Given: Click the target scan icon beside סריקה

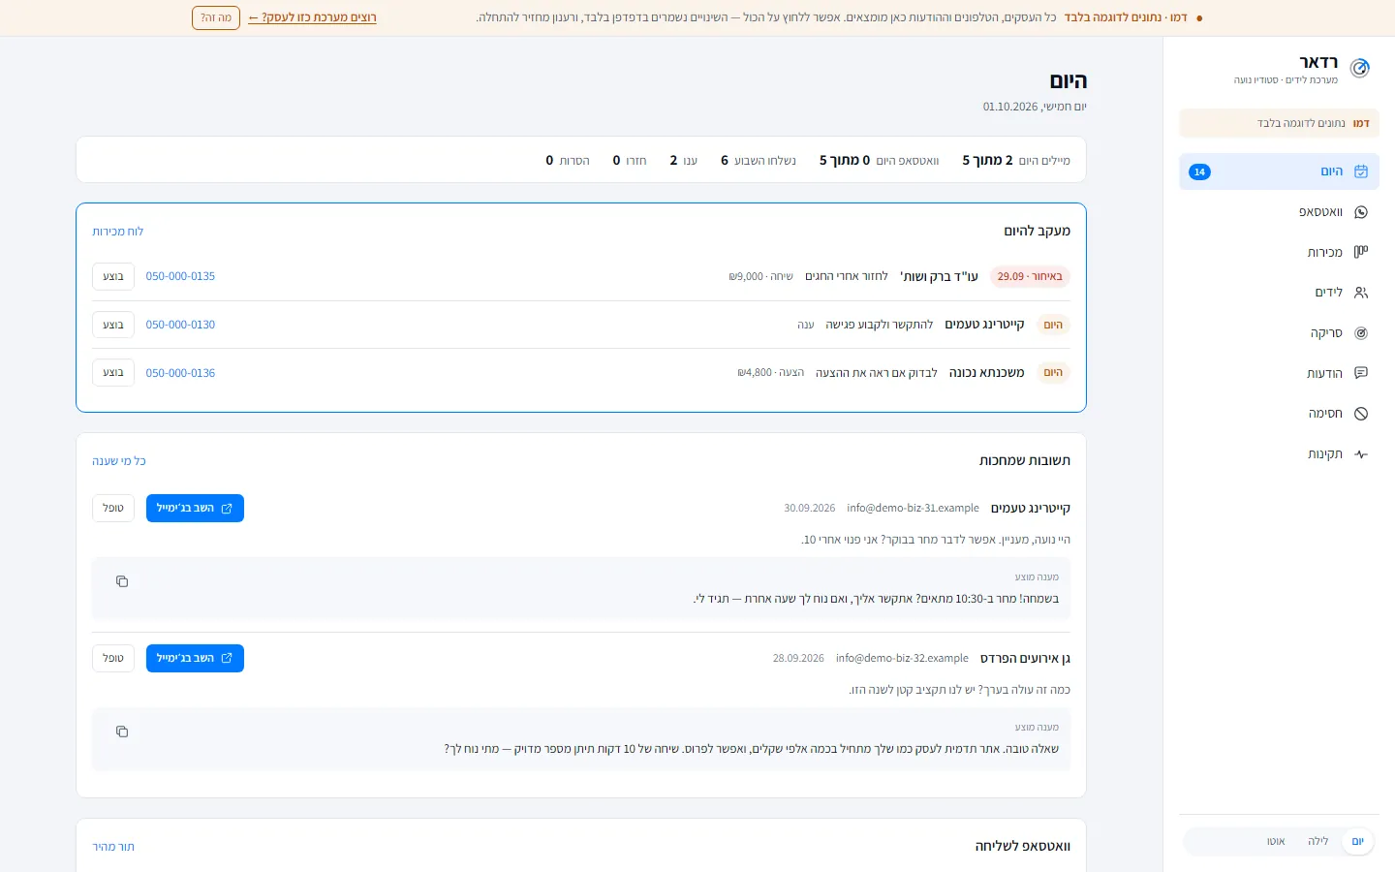Looking at the screenshot, I should (x=1361, y=333).
